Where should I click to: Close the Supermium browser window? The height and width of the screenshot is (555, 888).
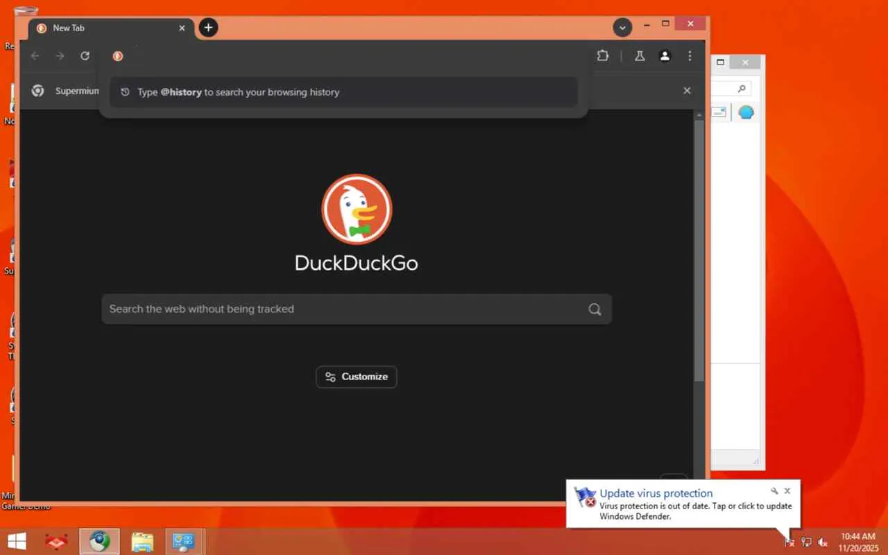[690, 24]
